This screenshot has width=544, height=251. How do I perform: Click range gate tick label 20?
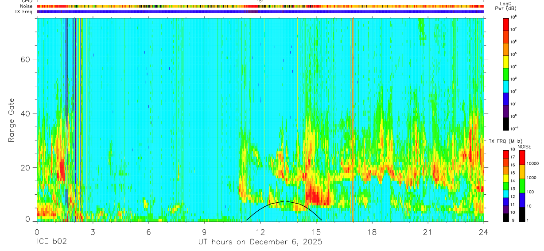click(25, 168)
